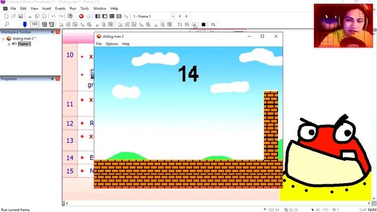
Task: Click the Cut scissors toolbar icon
Action: [30, 16]
